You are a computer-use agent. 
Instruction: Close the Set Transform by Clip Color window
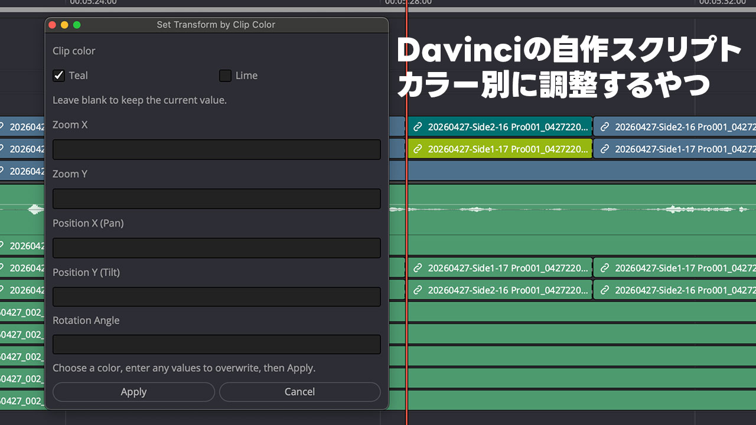coord(52,25)
